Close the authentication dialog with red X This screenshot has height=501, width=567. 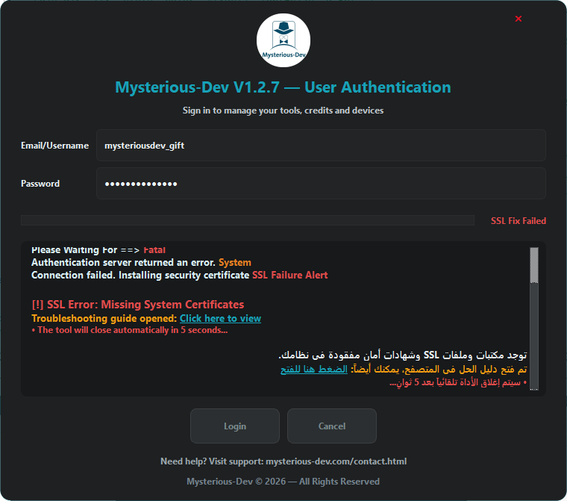(x=519, y=19)
